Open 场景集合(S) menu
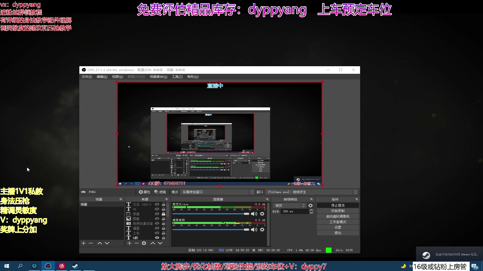The width and height of the screenshot is (483, 271). (158, 77)
